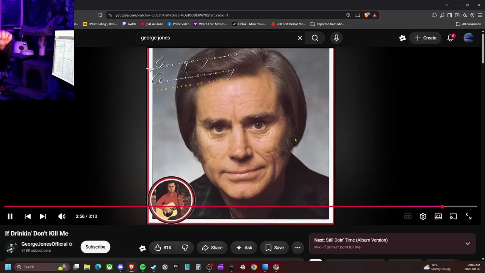Open the YouTube account avatar menu
The width and height of the screenshot is (485, 273).
point(468,38)
